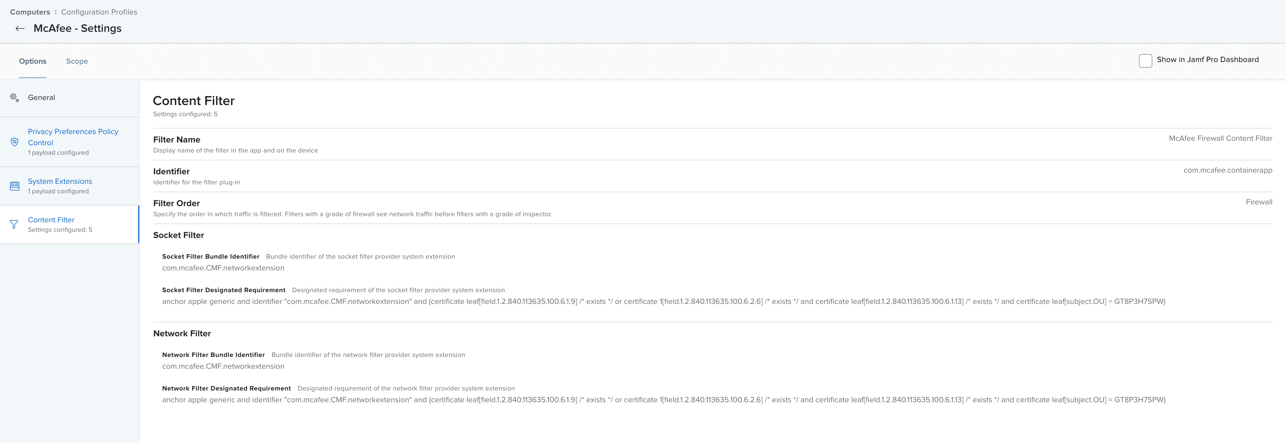Click the network filter anchor apple generic requirement
Screen dimensions: 1286x443
[x=663, y=400]
